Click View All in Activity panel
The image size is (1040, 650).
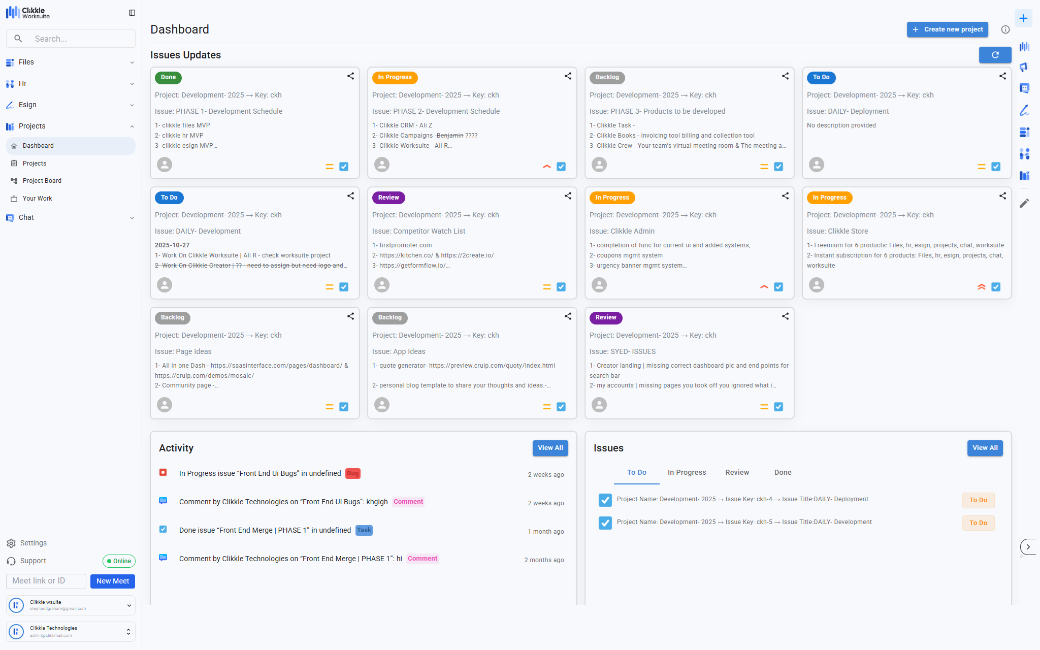tap(550, 448)
